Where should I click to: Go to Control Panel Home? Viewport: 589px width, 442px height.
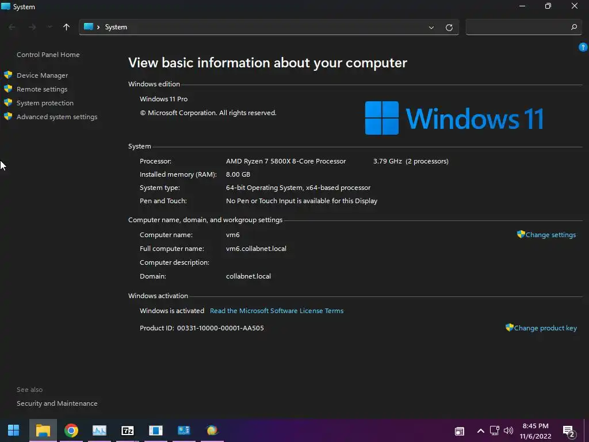coord(48,55)
